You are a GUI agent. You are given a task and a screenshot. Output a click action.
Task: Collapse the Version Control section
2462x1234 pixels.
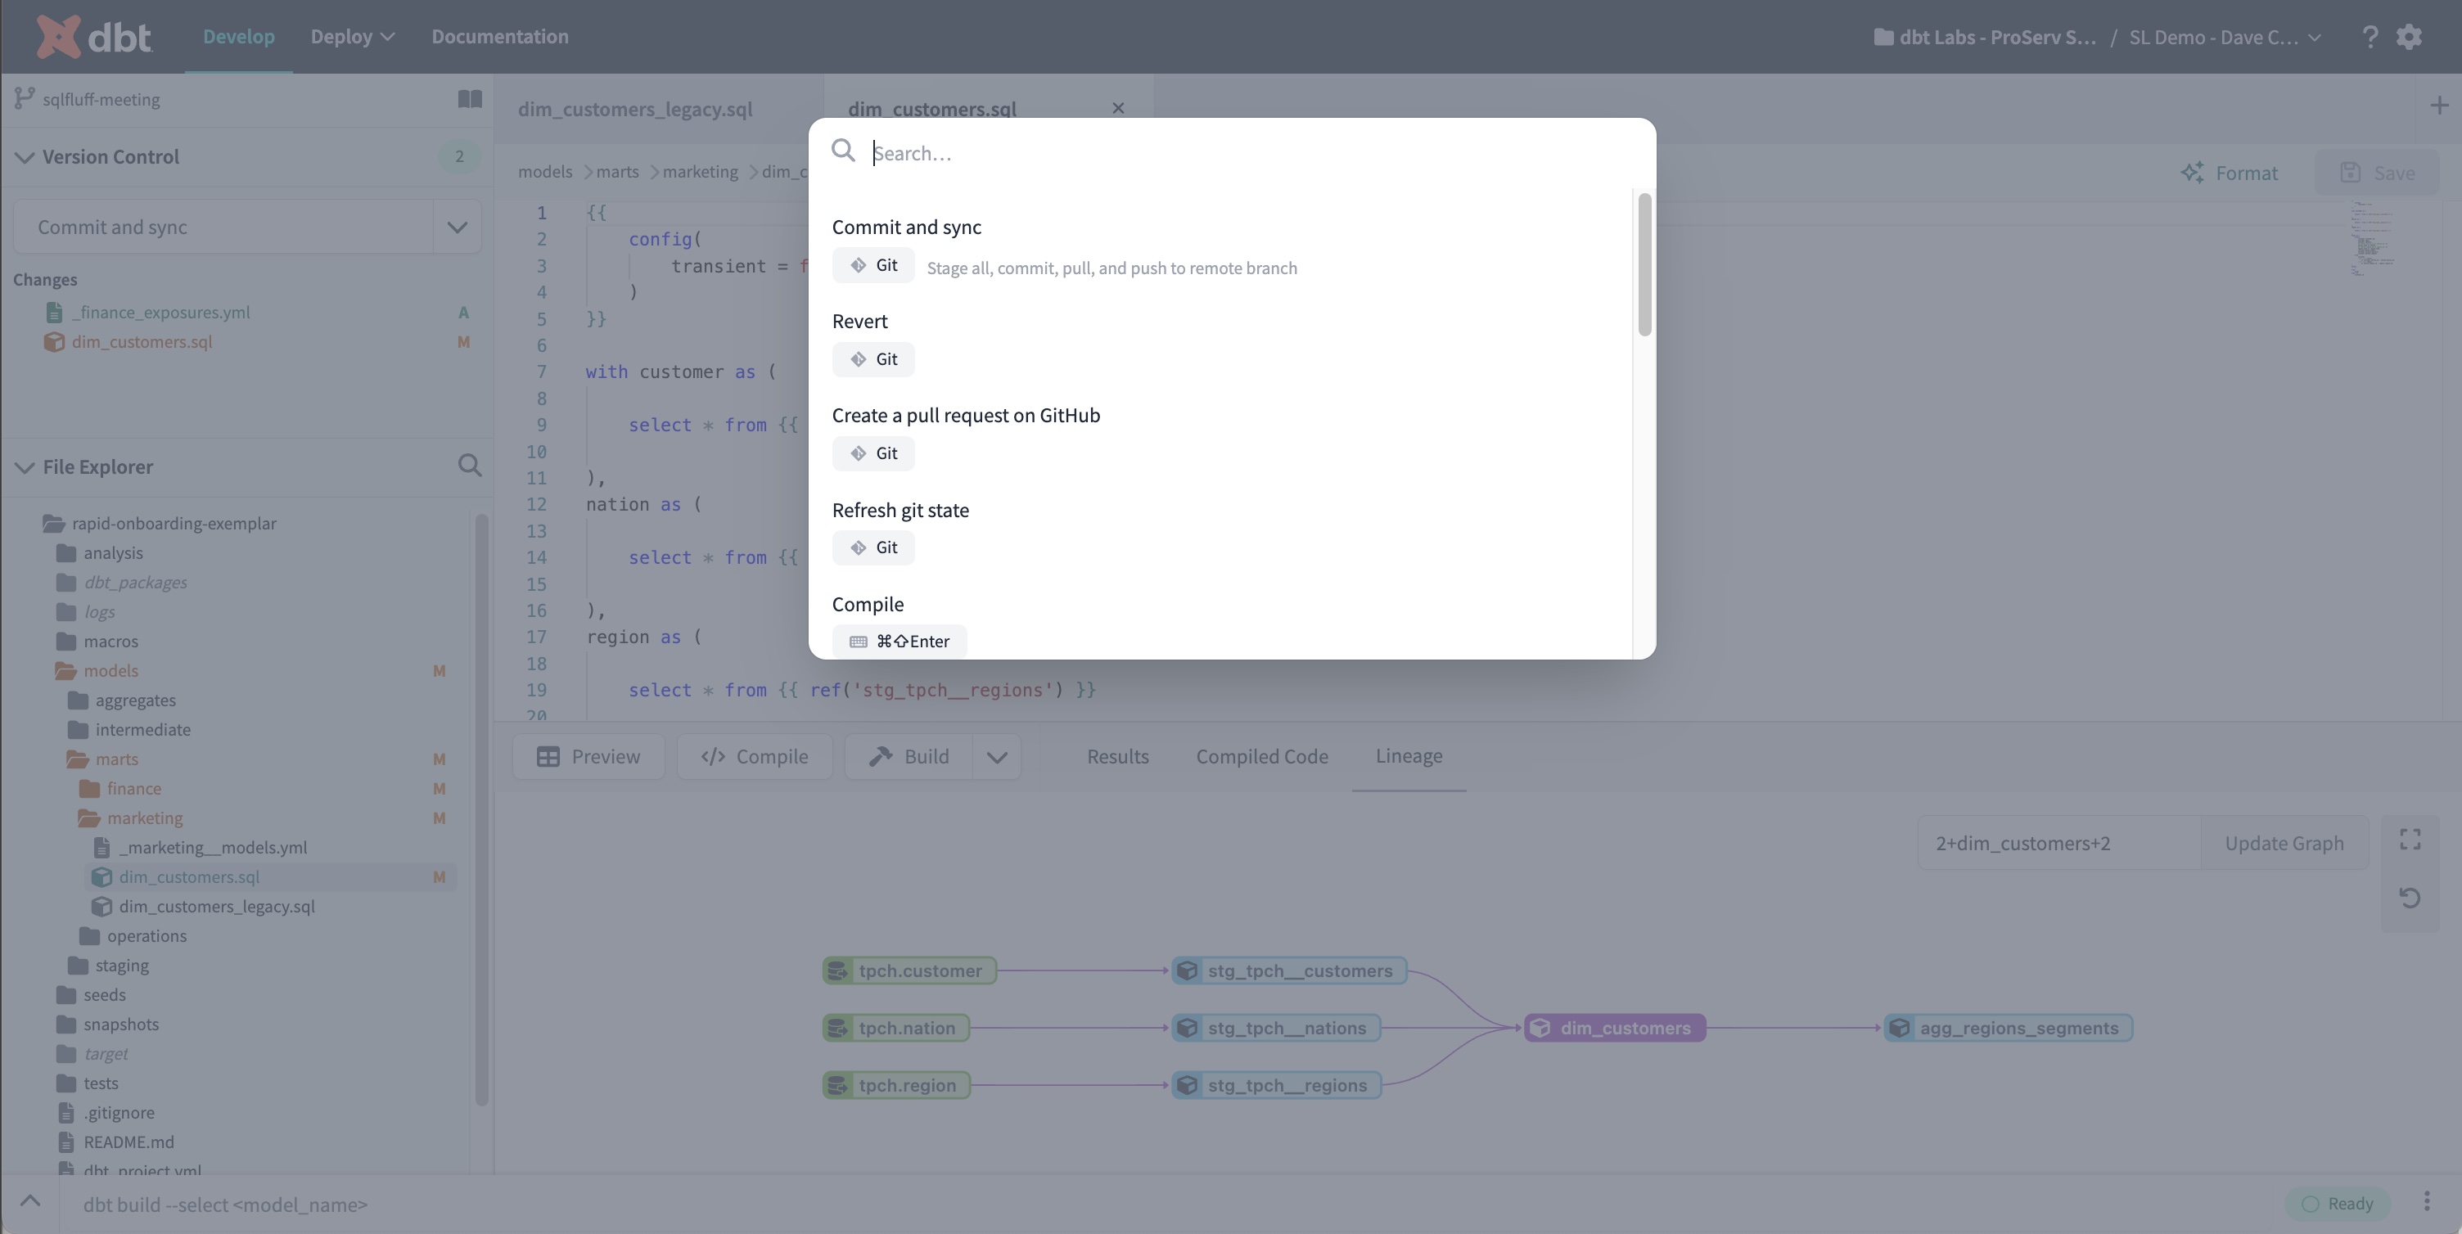pyautogui.click(x=25, y=157)
